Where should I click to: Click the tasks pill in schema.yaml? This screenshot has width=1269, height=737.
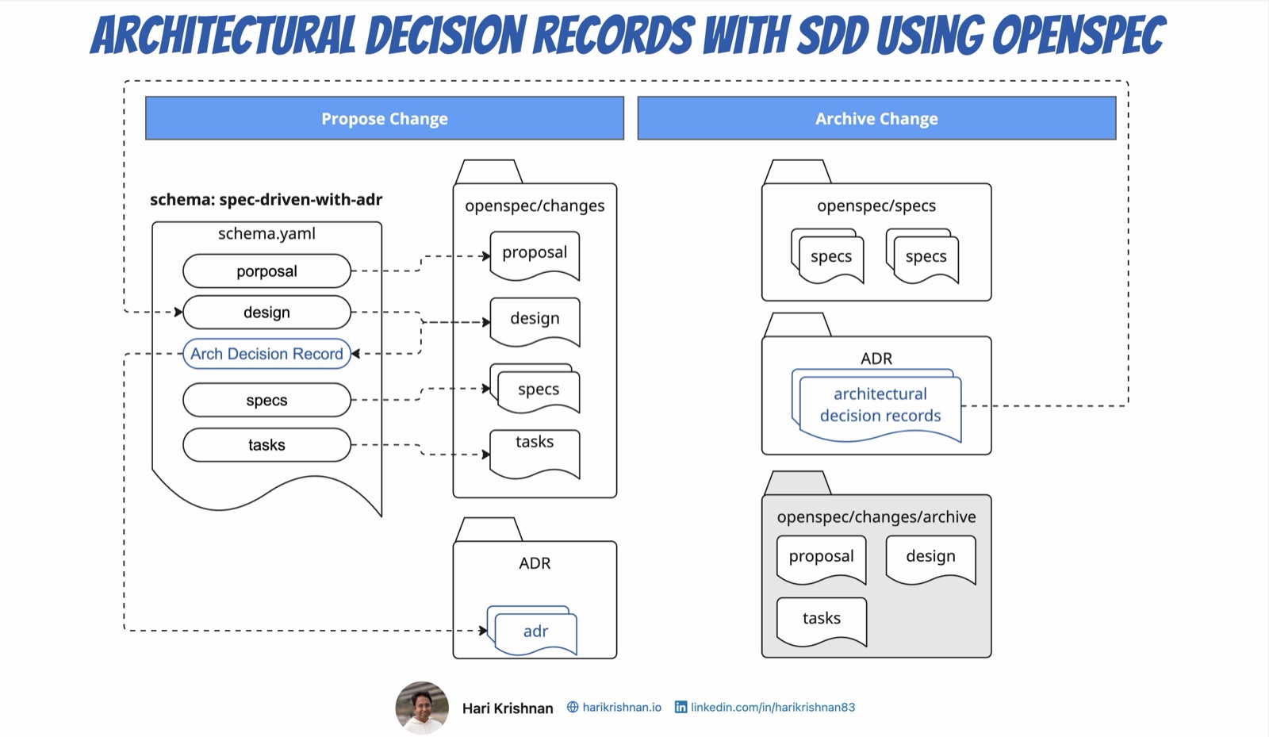[266, 445]
